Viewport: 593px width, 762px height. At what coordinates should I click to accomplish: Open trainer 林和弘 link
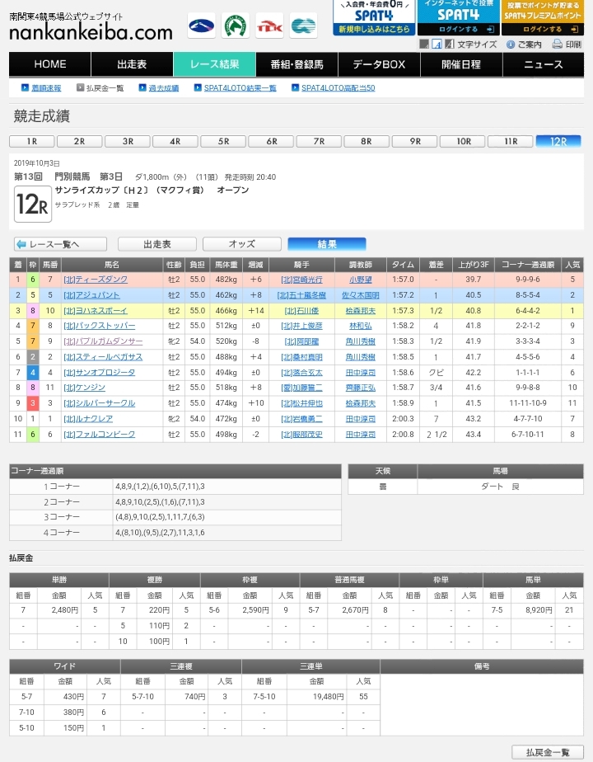pyautogui.click(x=361, y=326)
